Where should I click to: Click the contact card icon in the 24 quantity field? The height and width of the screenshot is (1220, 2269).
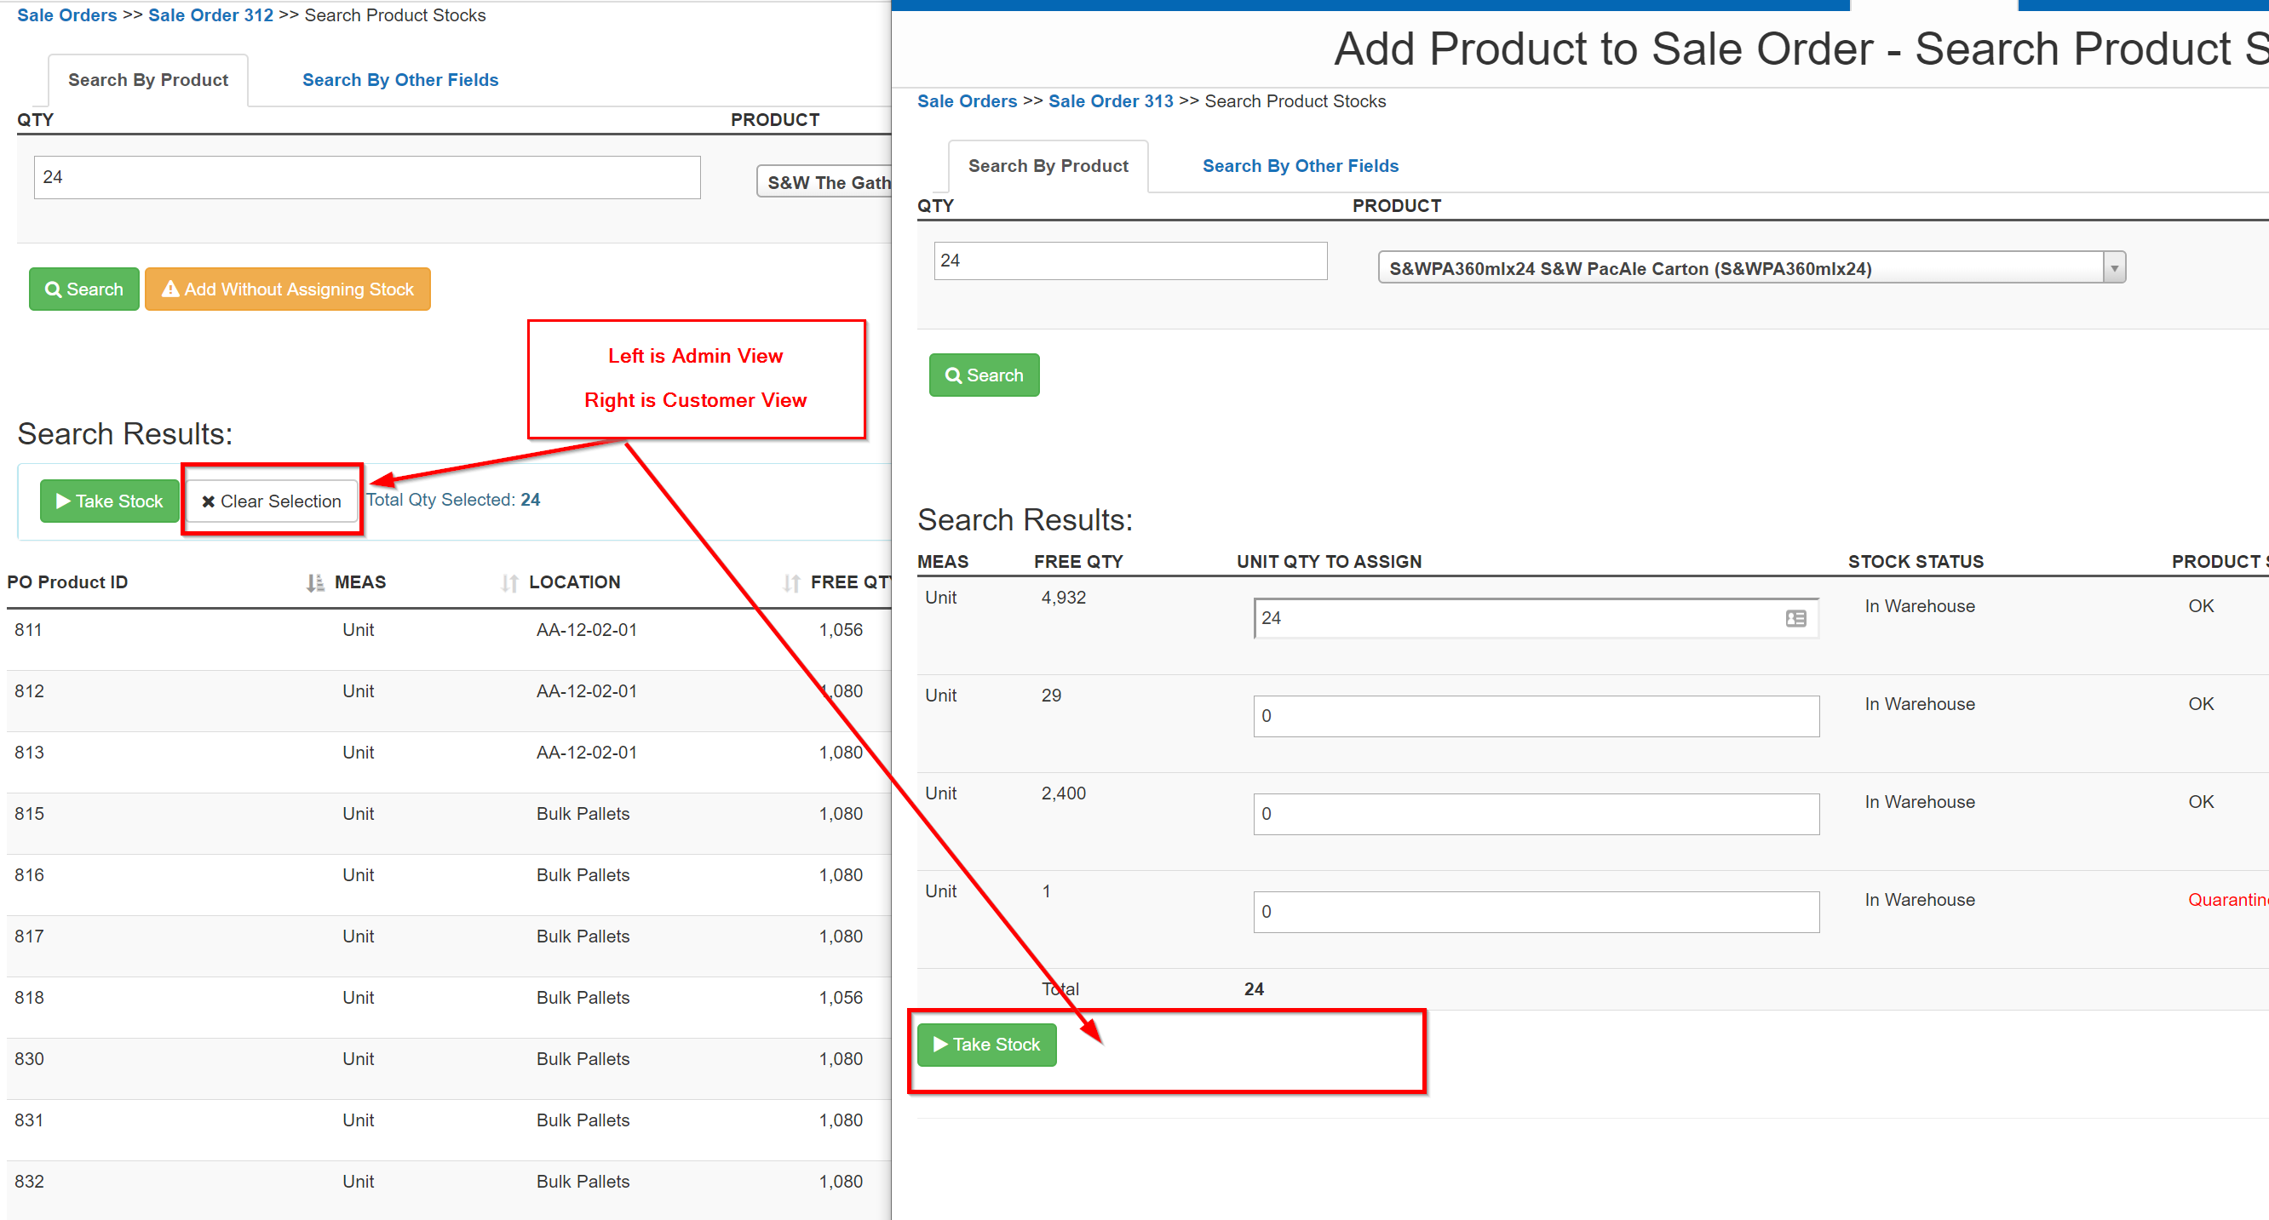pos(1795,619)
